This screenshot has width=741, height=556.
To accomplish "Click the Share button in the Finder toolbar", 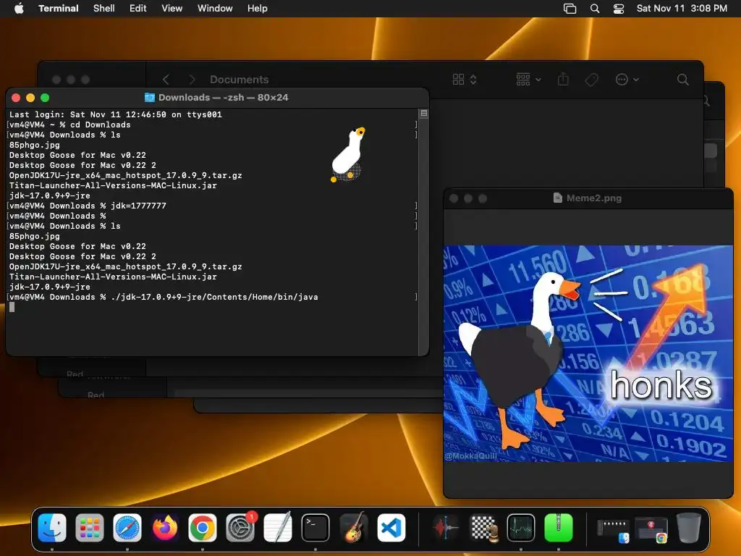I will click(x=563, y=79).
